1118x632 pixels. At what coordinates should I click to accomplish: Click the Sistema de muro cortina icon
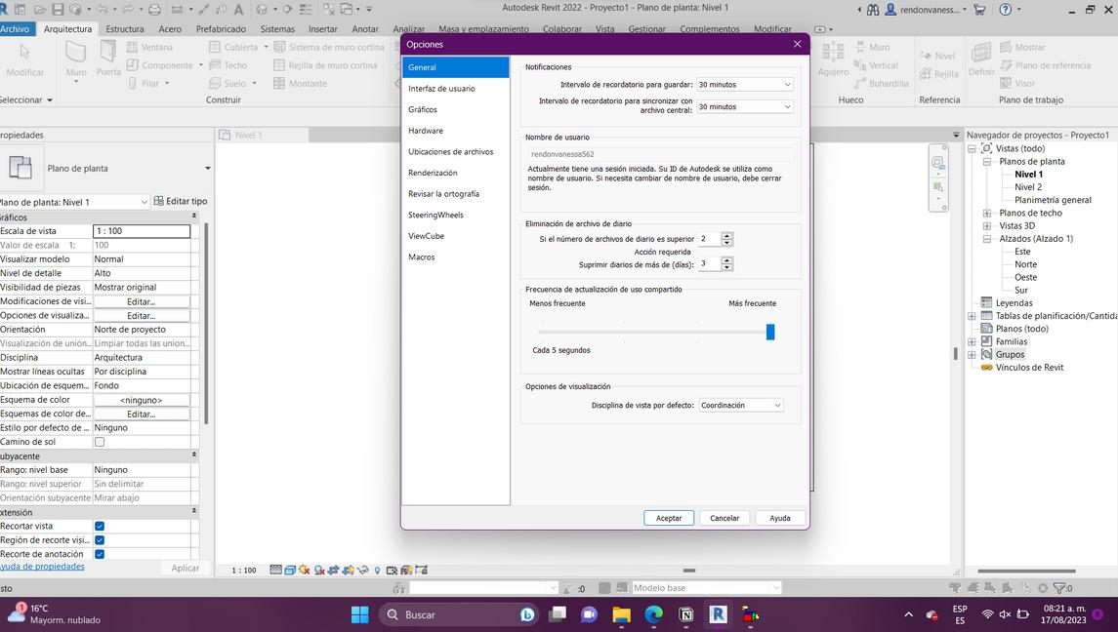point(279,47)
